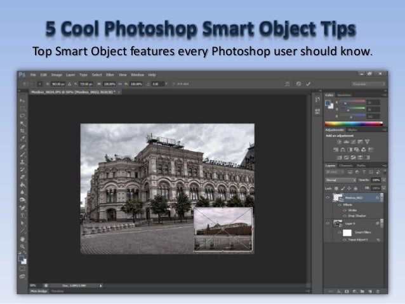Open the Fill slider dropdown arrow

point(384,188)
